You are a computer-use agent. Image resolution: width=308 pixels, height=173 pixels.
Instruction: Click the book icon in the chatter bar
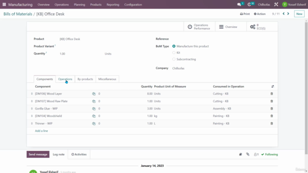[241, 154]
